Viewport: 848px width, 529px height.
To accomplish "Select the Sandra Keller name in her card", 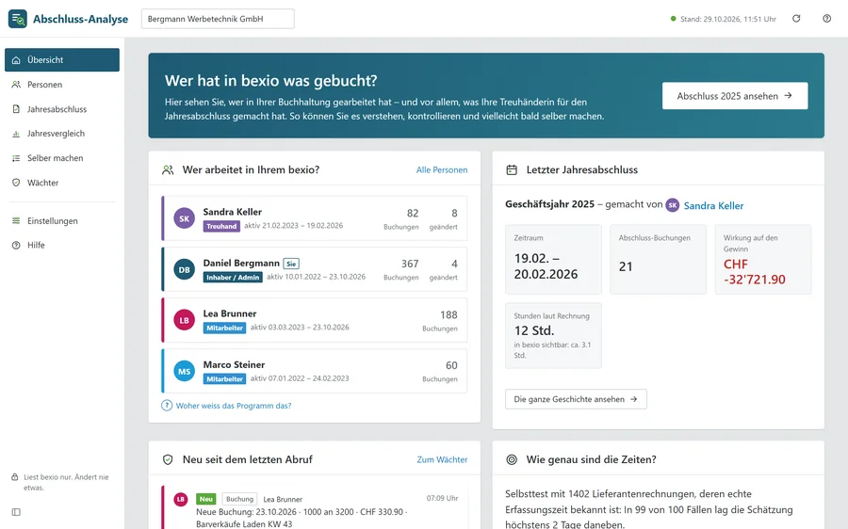I will 233,212.
